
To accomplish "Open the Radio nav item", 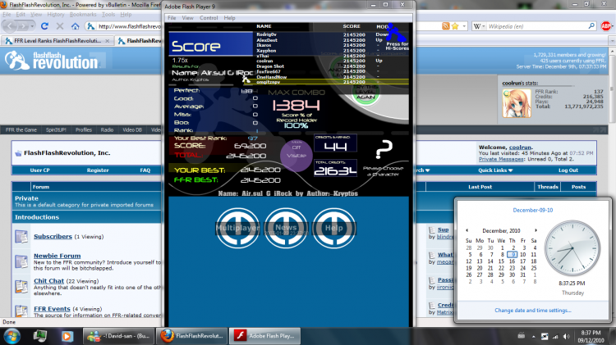I will point(107,129).
